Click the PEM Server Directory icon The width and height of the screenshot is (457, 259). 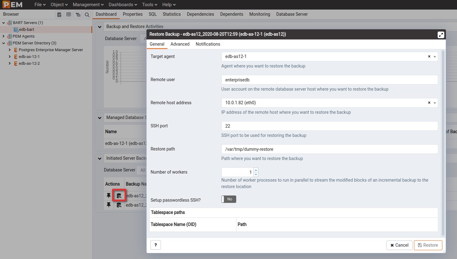[10, 43]
